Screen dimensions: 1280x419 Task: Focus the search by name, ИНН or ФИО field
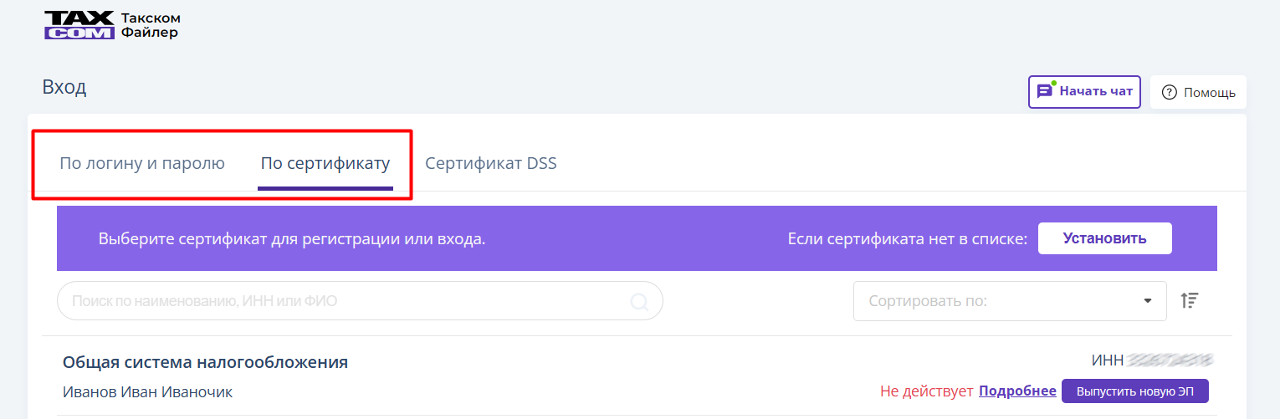360,301
